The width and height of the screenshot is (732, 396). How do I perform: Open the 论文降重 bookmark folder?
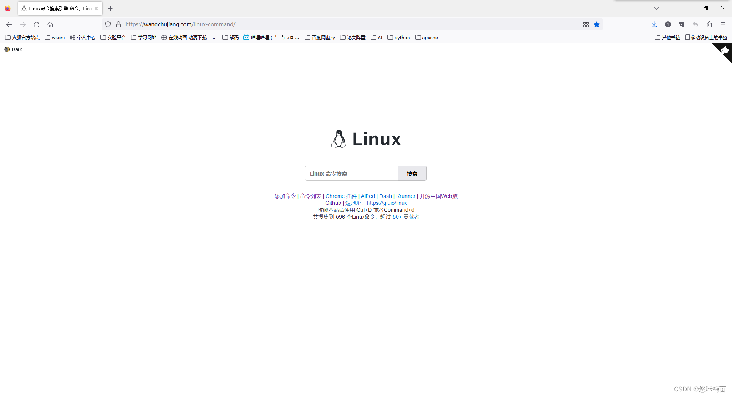pyautogui.click(x=353, y=37)
